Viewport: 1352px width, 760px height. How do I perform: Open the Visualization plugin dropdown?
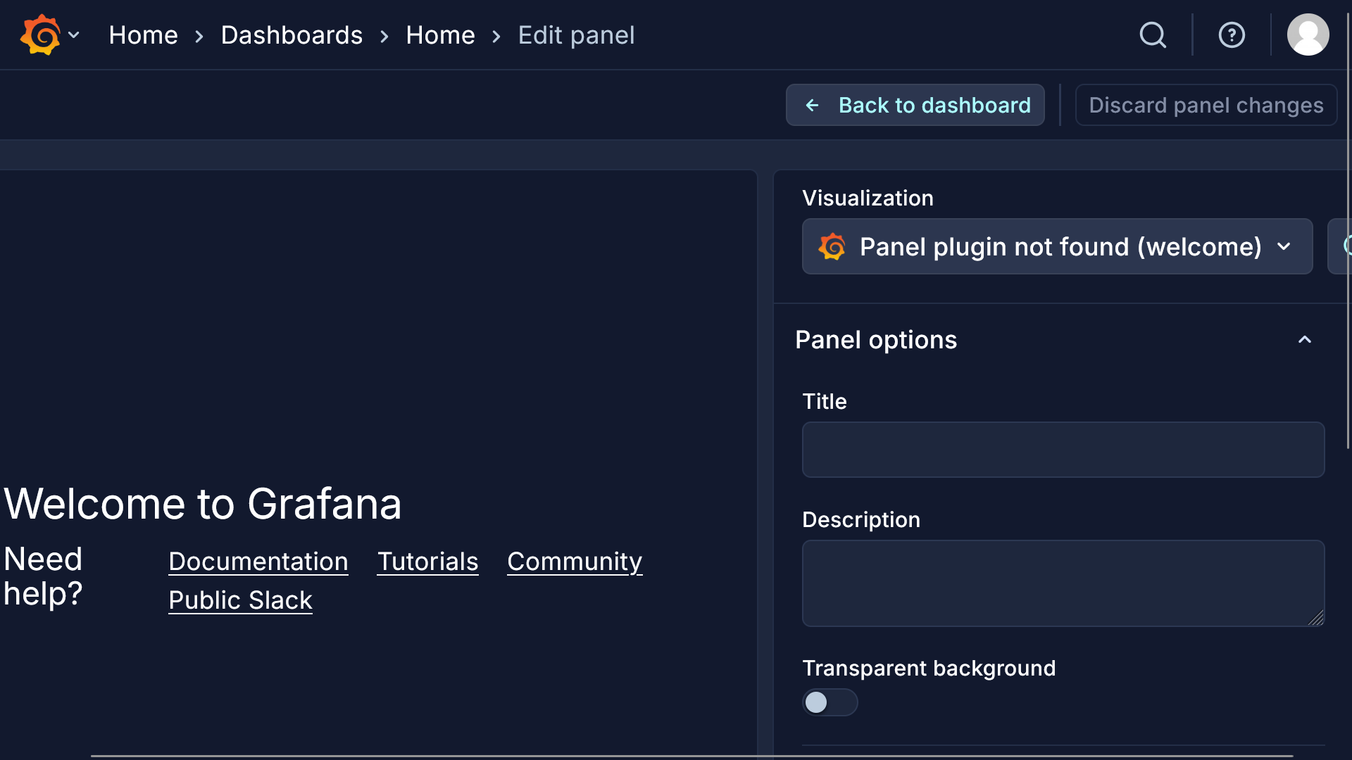(x=1057, y=247)
